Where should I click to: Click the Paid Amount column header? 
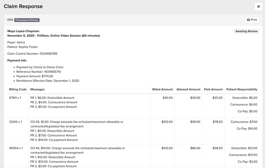[x=213, y=89]
